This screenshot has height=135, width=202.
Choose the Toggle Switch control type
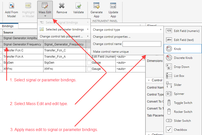point(183,103)
